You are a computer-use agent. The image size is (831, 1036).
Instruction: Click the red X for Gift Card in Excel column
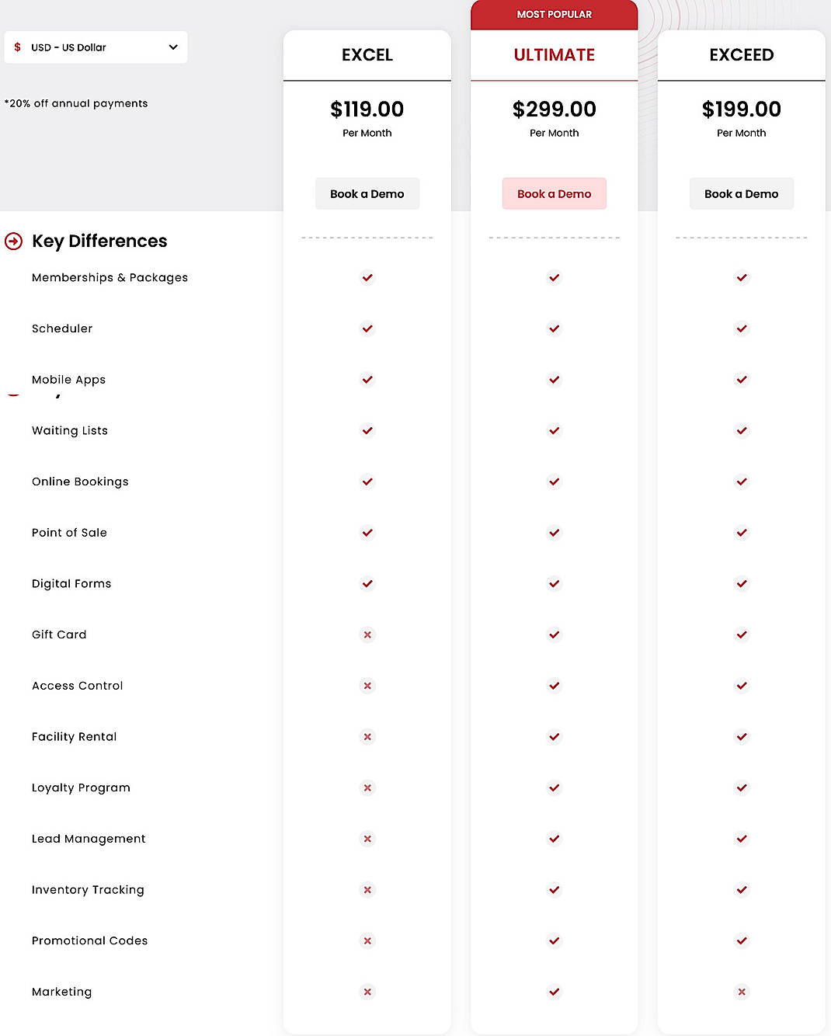367,634
